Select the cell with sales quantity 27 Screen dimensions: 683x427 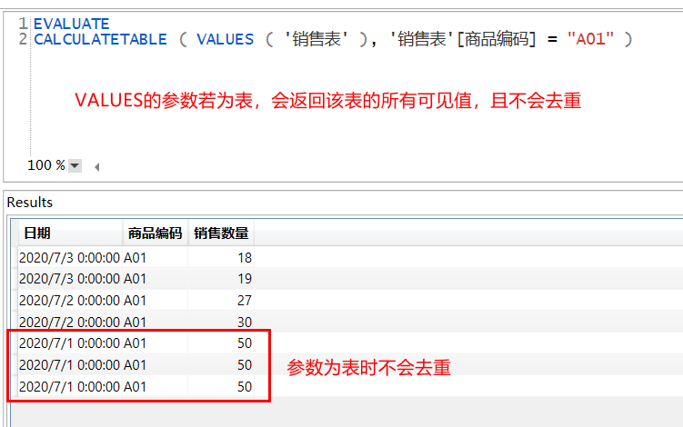[x=221, y=301]
